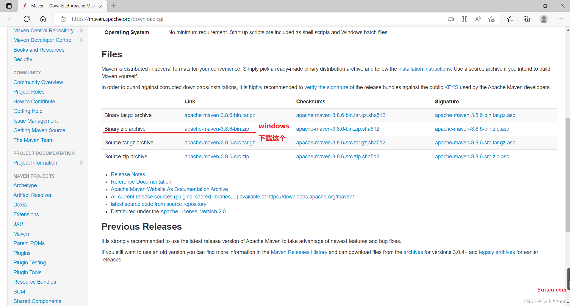Viewport: 570px width, 306px height.
Task: Click the page vertical scrollbar thumb
Action: (567, 175)
